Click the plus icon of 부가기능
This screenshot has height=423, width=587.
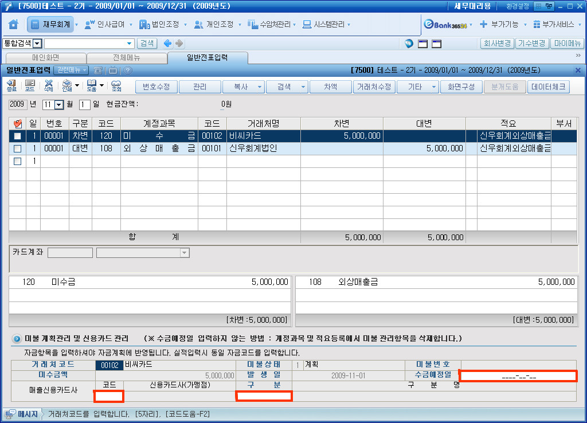pyautogui.click(x=483, y=24)
